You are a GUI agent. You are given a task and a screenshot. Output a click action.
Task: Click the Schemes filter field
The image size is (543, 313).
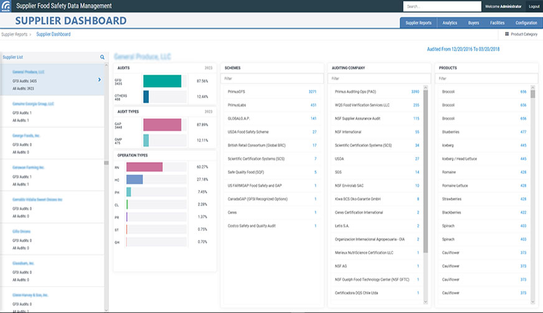click(271, 79)
